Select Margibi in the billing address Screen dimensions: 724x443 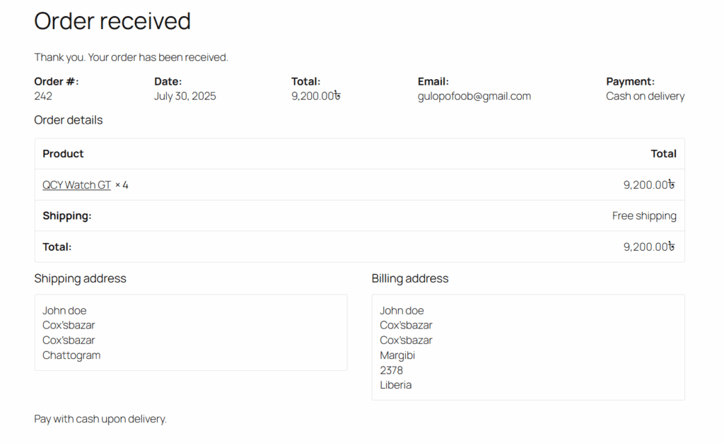(397, 355)
